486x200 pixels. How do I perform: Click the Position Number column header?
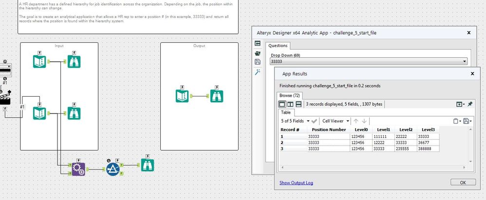click(x=329, y=130)
